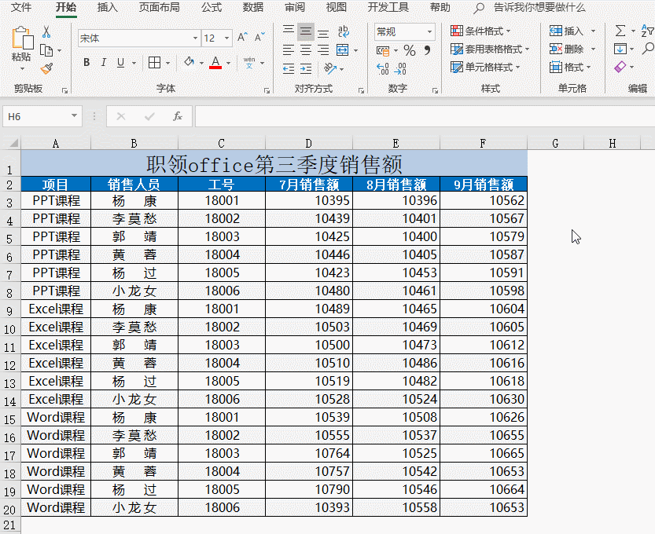Open font color dropdown arrow

[x=229, y=64]
